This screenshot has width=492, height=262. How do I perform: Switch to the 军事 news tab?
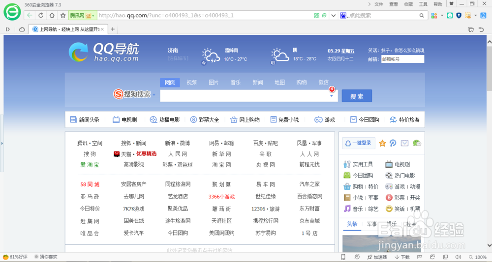pyautogui.click(x=372, y=224)
